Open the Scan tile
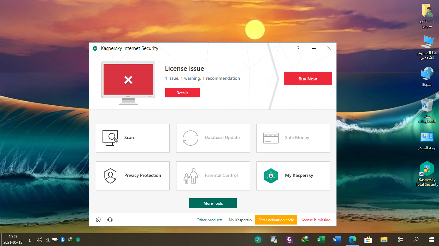Viewport: 439px width, 246px height. [132, 138]
